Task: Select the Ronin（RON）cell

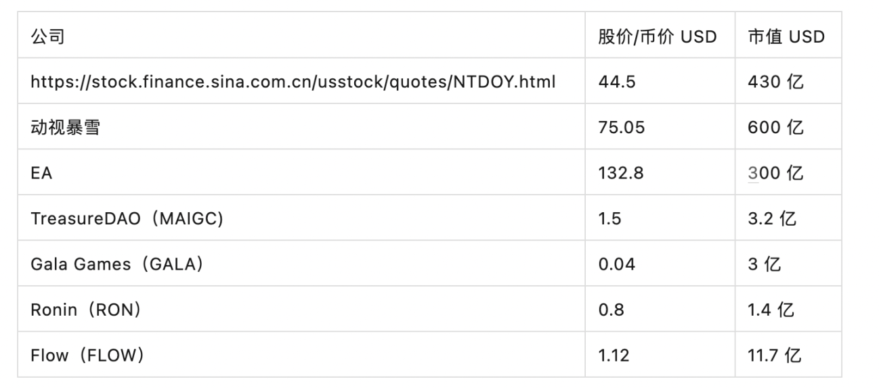Action: (x=86, y=310)
